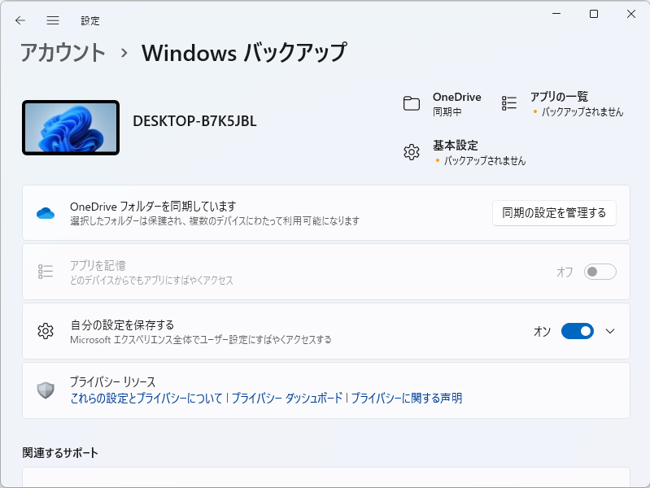Expand the 自分の設定を保存する chevron

pos(610,331)
